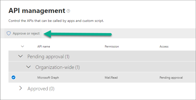
Task: Click the shield icon in the toolbar
Action: click(x=9, y=34)
